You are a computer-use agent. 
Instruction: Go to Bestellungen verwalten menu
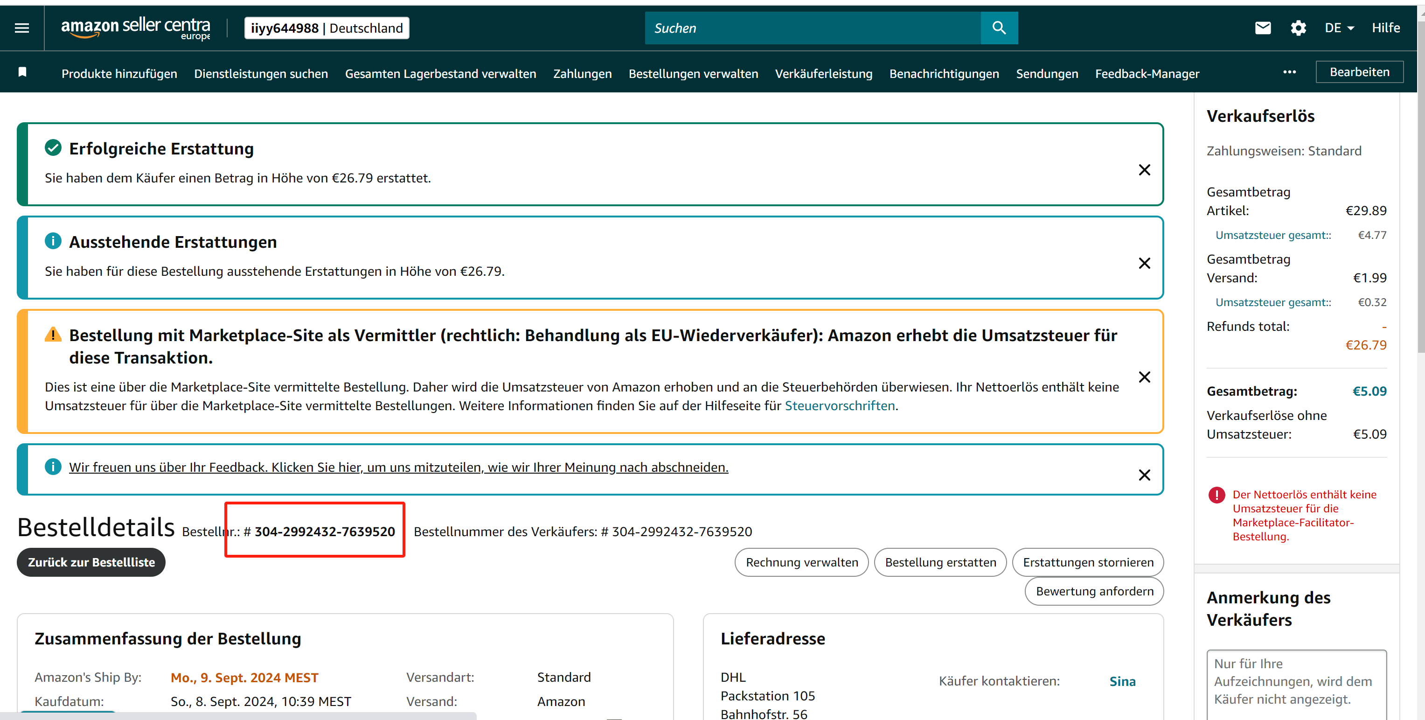click(693, 74)
